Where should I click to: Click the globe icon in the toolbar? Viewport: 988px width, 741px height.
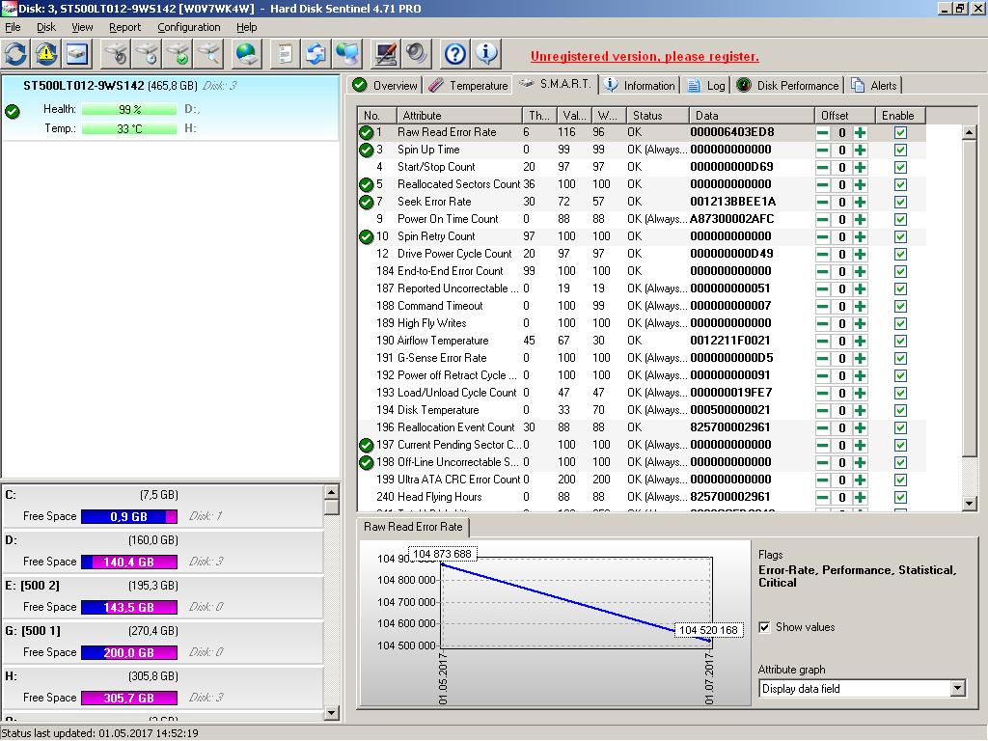pyautogui.click(x=247, y=54)
